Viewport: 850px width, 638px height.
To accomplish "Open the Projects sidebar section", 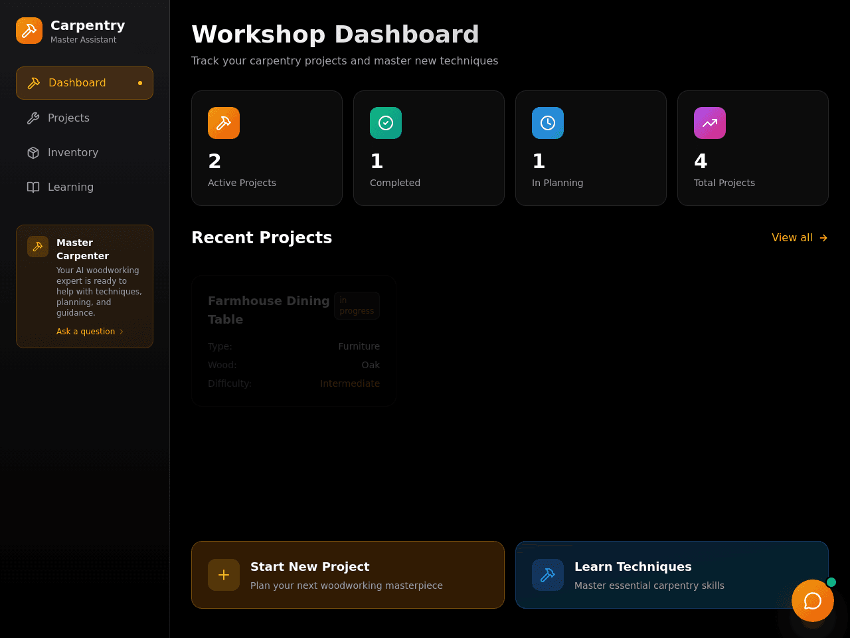I will [x=84, y=118].
